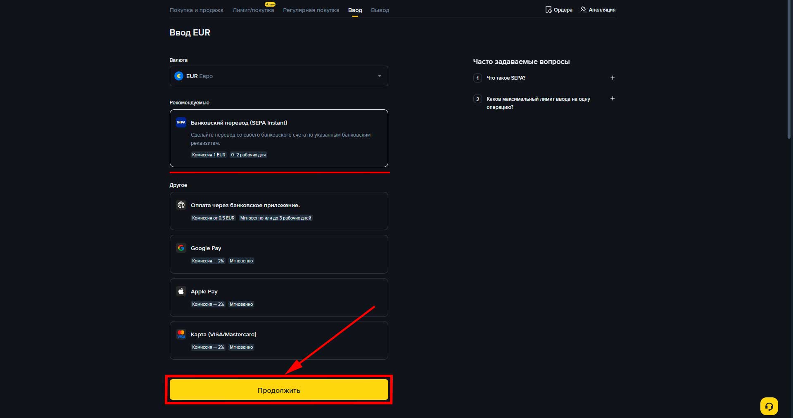The height and width of the screenshot is (418, 793).
Task: Open the EUR Евро currency dropdown
Action: (x=279, y=76)
